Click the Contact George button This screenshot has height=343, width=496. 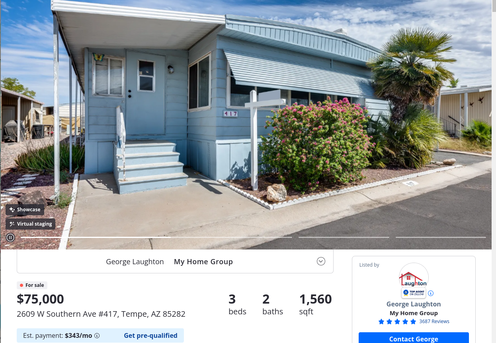414,338
